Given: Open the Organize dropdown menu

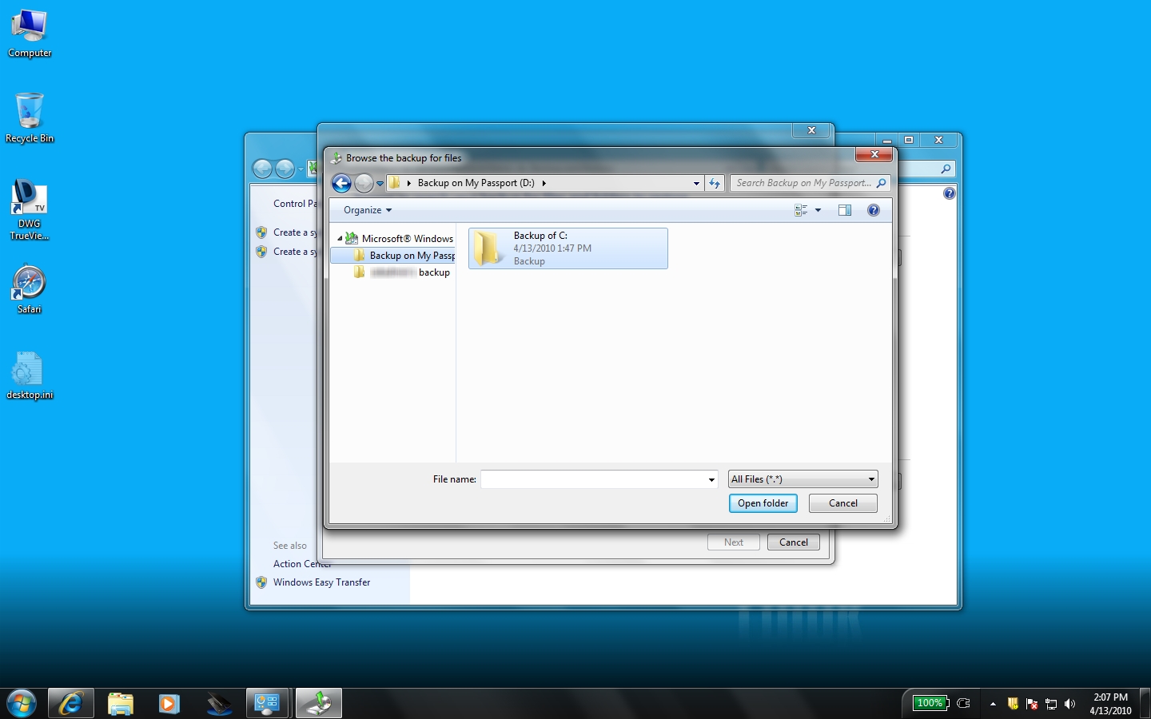Looking at the screenshot, I should (x=368, y=210).
